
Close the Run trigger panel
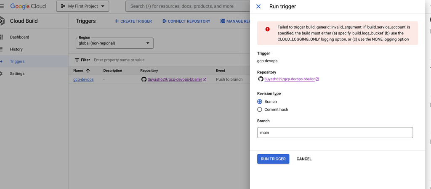(x=258, y=6)
